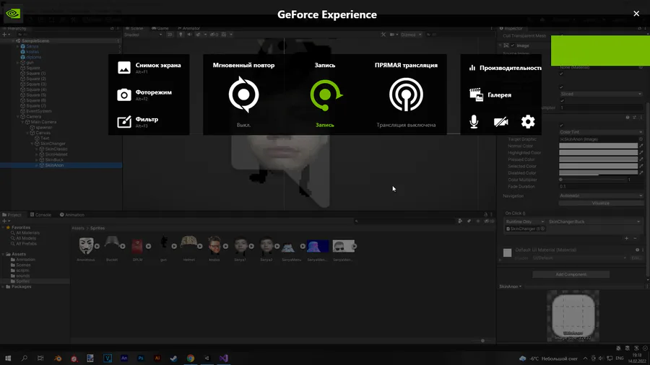
Task: Open the Галерея gallery
Action: [490, 94]
